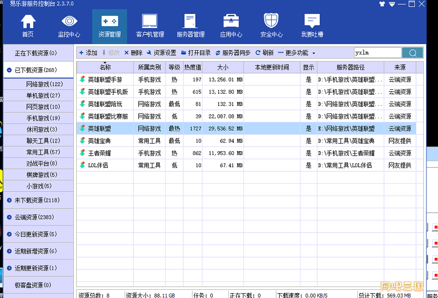Click the search field containing yxlm
Viewport: 438px width, 298px height.
pos(377,53)
